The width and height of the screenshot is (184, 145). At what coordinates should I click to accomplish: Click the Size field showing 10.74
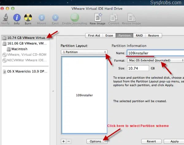[x=138, y=68]
